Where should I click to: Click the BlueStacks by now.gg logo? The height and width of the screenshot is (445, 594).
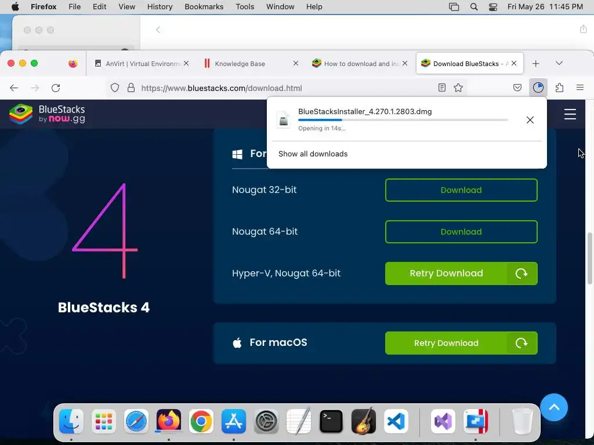(47, 114)
